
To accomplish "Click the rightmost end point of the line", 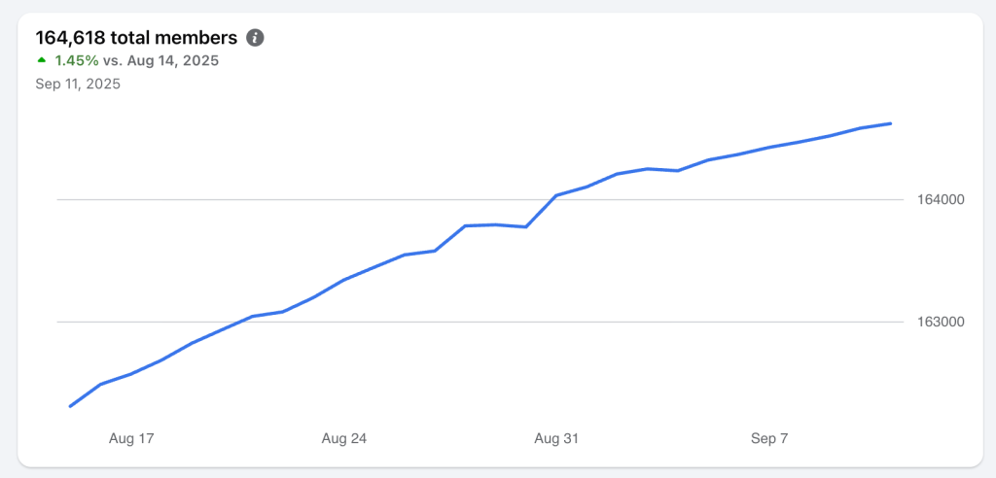I will [x=891, y=123].
